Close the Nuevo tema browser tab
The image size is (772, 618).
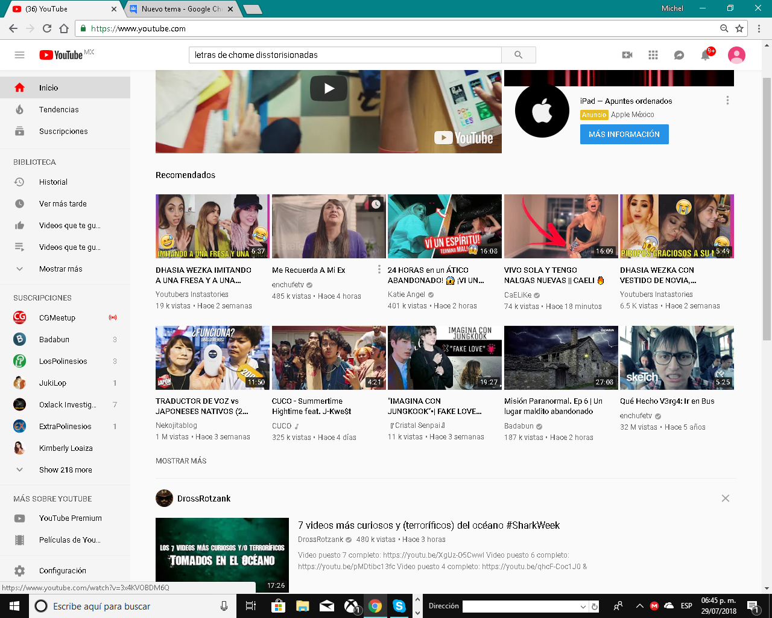pos(230,9)
